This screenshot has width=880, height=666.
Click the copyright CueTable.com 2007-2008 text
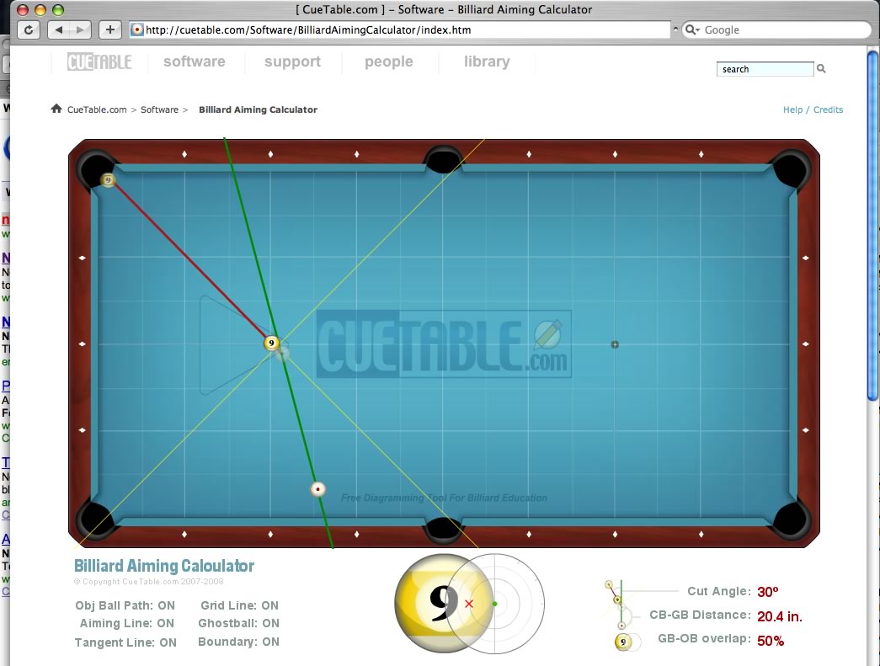(x=149, y=582)
